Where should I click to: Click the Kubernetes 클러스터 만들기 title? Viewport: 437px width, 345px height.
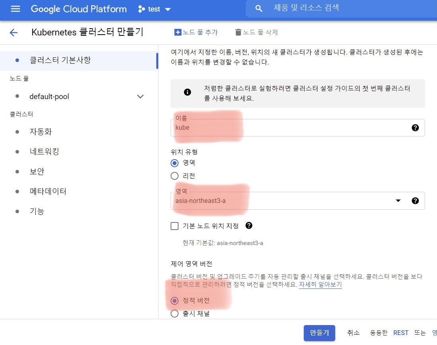tap(87, 32)
